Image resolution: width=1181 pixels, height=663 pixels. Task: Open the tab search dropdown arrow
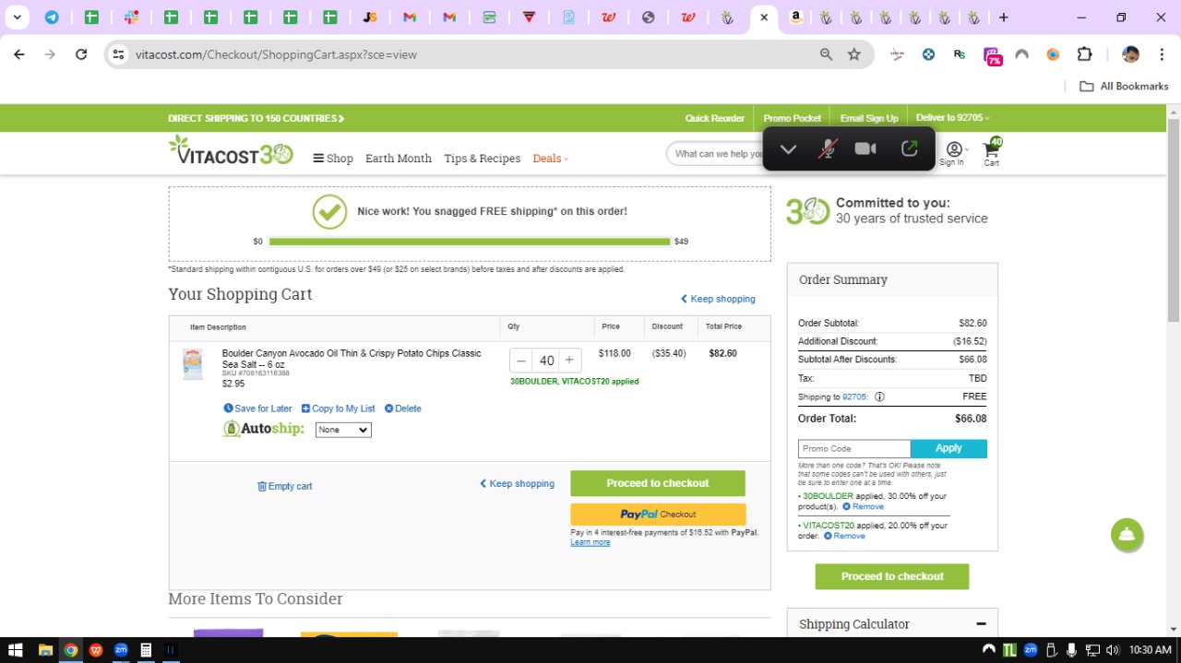pos(17,17)
